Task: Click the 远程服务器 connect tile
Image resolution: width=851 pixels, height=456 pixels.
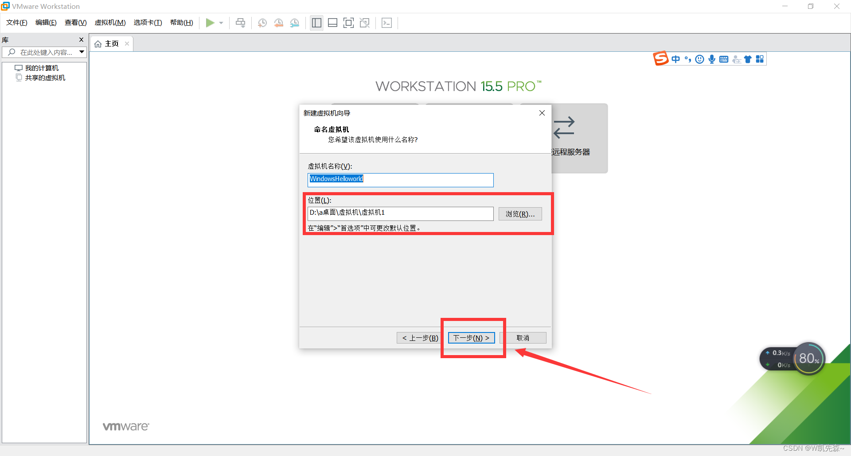Action: point(580,138)
